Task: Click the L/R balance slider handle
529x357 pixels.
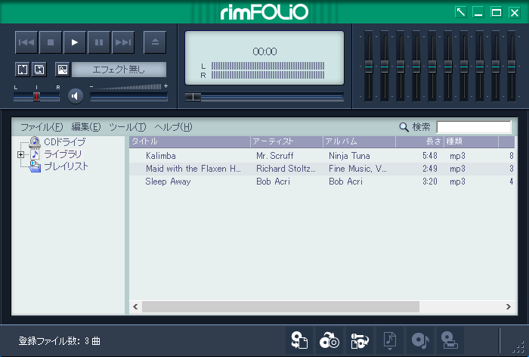Action: tap(36, 97)
